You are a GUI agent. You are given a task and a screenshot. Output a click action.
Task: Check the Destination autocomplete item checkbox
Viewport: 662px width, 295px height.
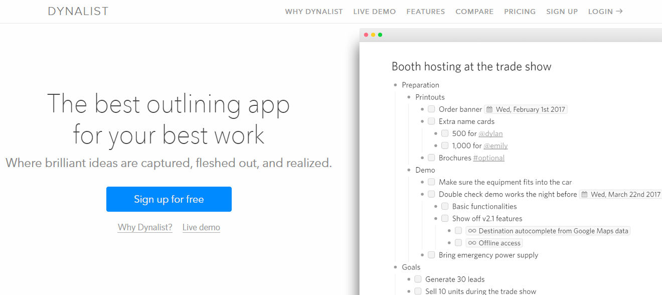tap(458, 230)
